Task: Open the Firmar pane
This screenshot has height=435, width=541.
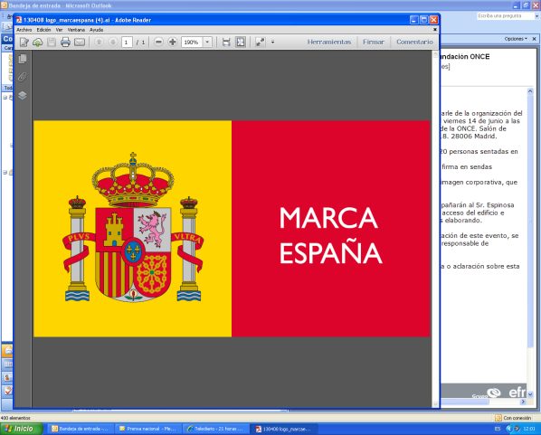Action: pyautogui.click(x=374, y=42)
